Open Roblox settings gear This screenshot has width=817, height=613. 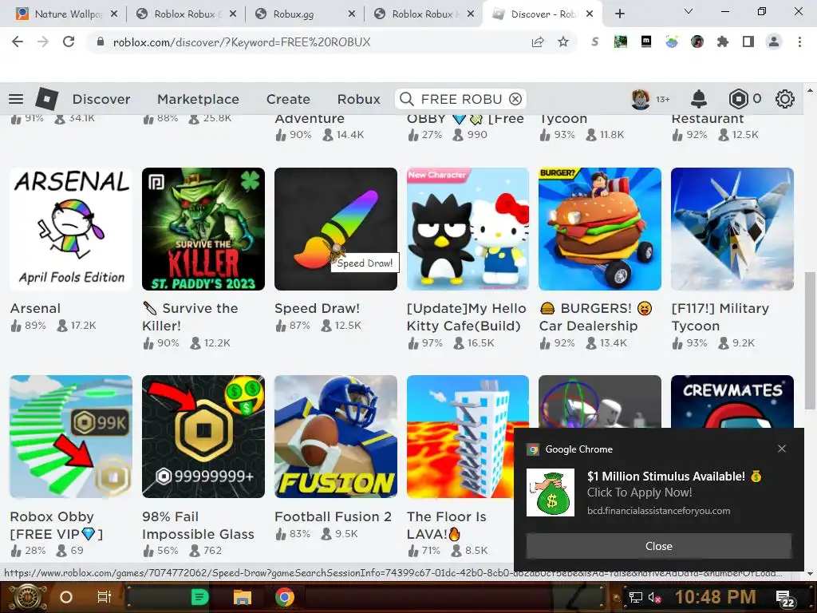click(x=785, y=99)
